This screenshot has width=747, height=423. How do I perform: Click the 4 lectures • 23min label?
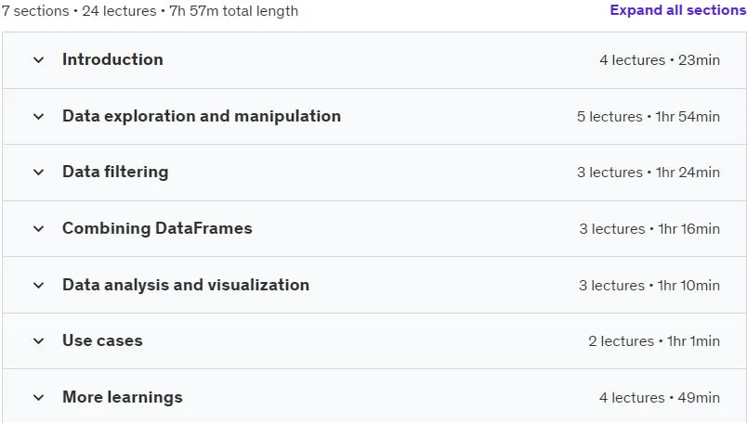pyautogui.click(x=660, y=60)
